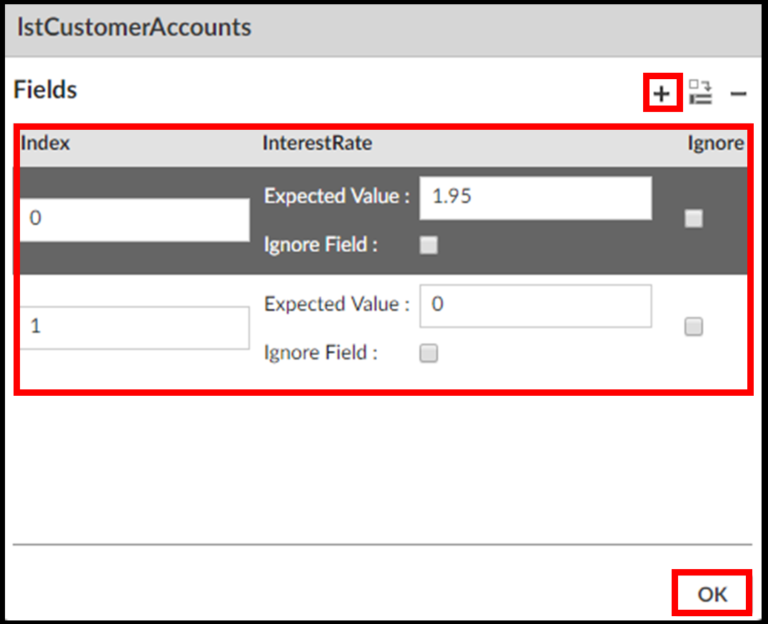768x624 pixels.
Task: Click the Ignore Field label in the white row
Action: [320, 353]
